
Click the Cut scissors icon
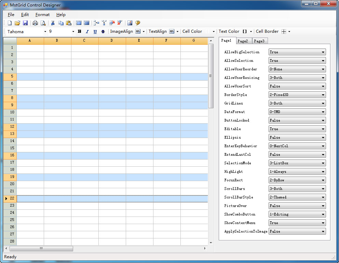53,23
